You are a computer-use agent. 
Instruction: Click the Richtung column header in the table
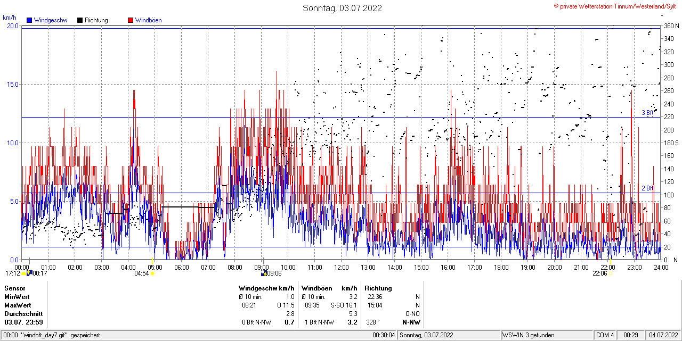(x=378, y=288)
